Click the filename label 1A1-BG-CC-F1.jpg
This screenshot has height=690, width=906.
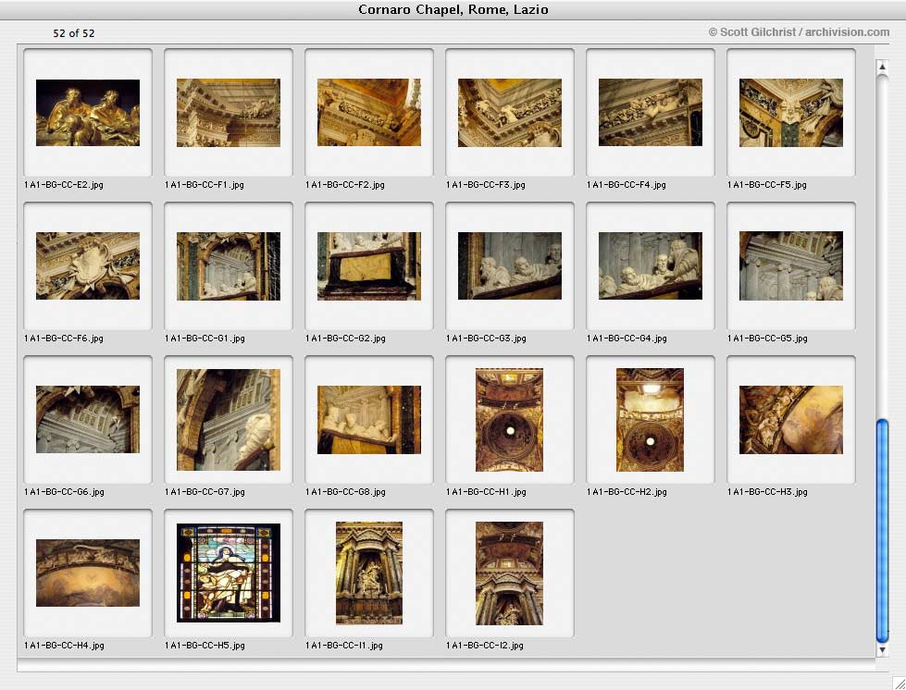204,185
